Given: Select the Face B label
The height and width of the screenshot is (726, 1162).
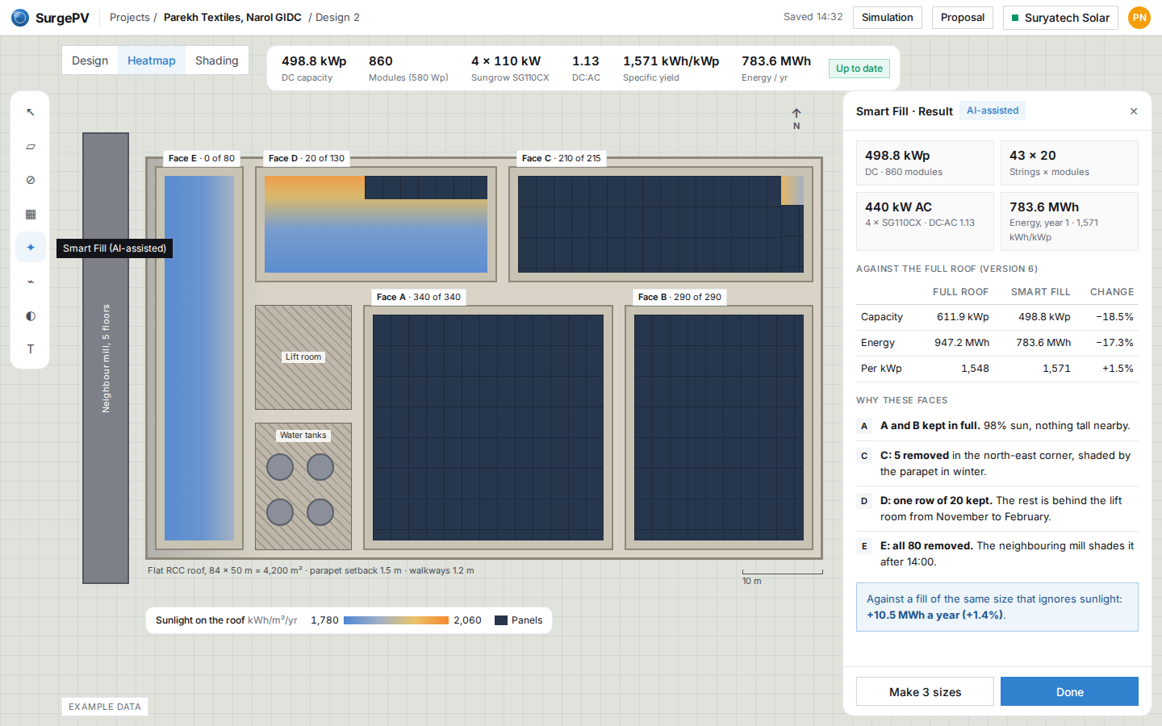Looking at the screenshot, I should 680,297.
